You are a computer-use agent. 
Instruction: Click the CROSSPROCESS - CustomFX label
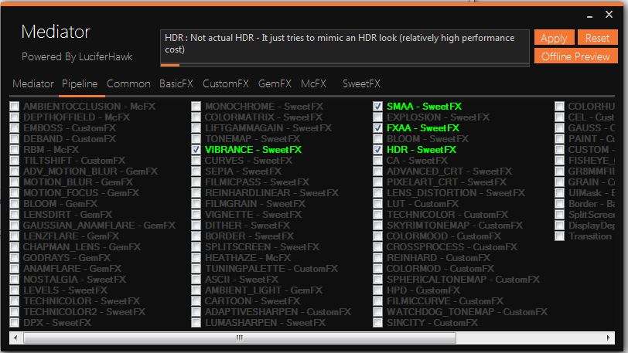pyautogui.click(x=452, y=247)
